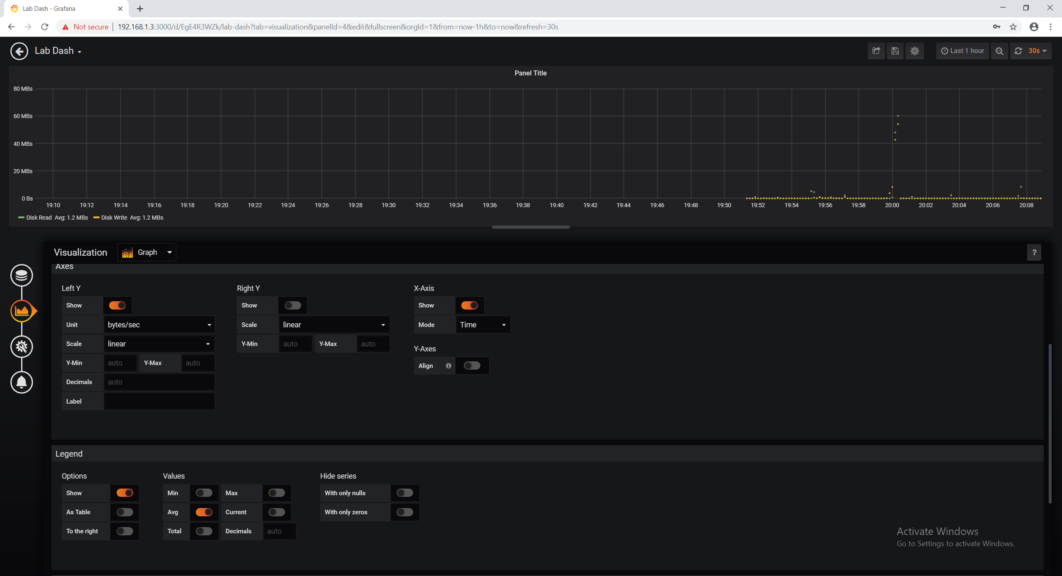Open the General settings gear-wrench sidebar icon
Viewport: 1062px width, 576px height.
coord(22,346)
